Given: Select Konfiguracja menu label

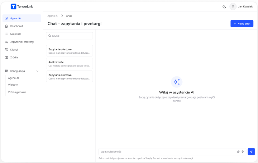Looking at the screenshot, I should (x=17, y=71).
